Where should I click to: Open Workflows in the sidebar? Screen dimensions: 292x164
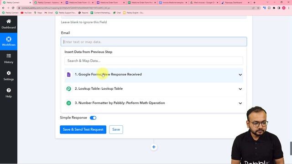(x=9, y=41)
